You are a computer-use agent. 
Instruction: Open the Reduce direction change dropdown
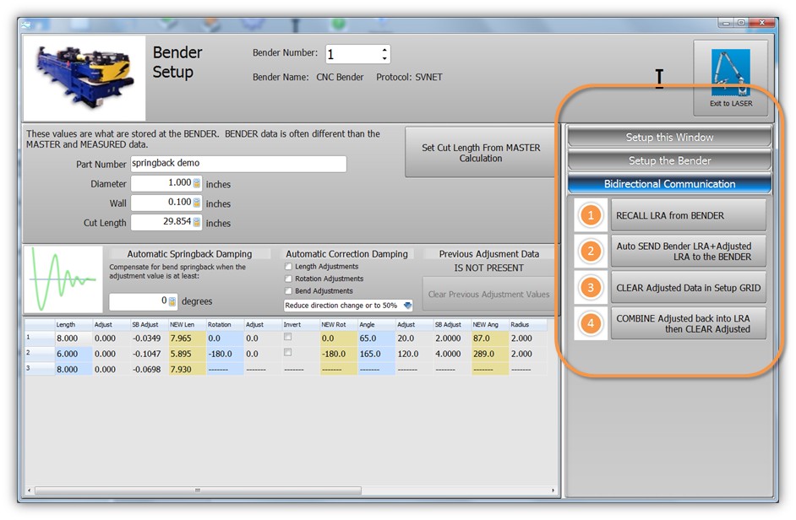(x=407, y=306)
